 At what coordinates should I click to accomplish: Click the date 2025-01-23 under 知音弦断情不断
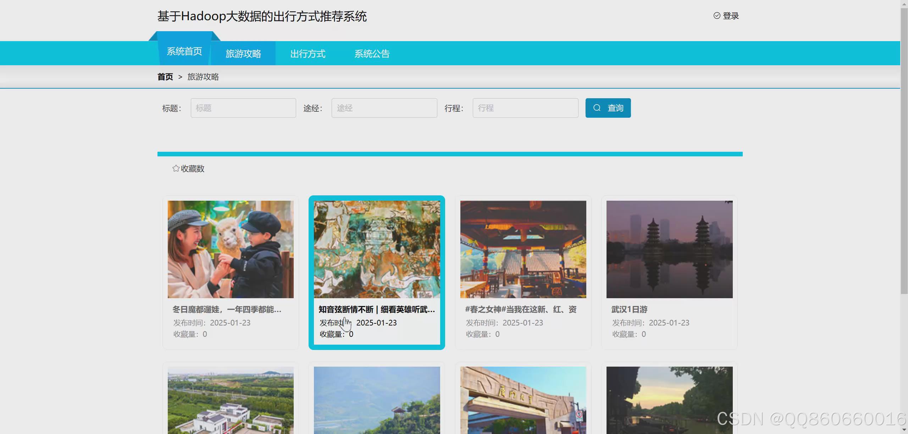click(377, 323)
